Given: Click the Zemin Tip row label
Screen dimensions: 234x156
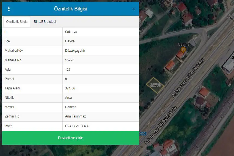Looking at the screenshot, I should [12, 116].
